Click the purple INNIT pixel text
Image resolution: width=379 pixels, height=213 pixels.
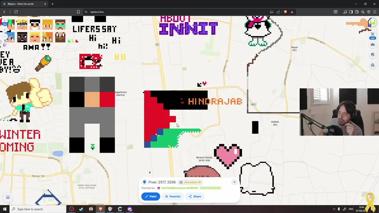[188, 29]
